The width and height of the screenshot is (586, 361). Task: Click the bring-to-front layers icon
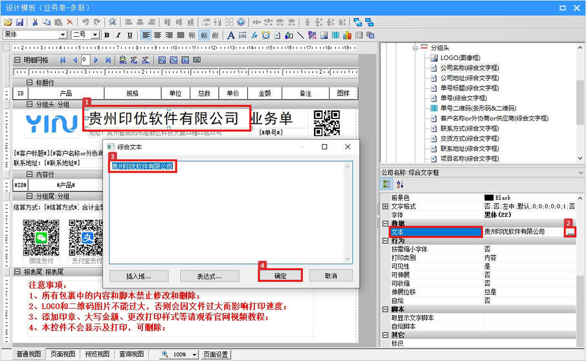357,23
